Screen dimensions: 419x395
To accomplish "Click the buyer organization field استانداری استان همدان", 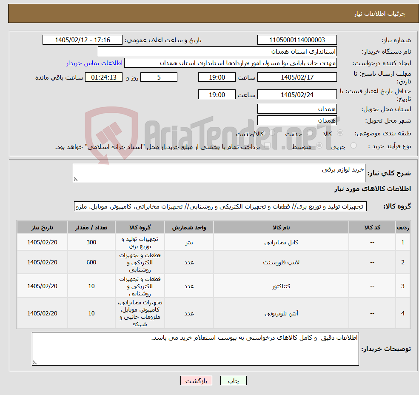I will 217,52.
